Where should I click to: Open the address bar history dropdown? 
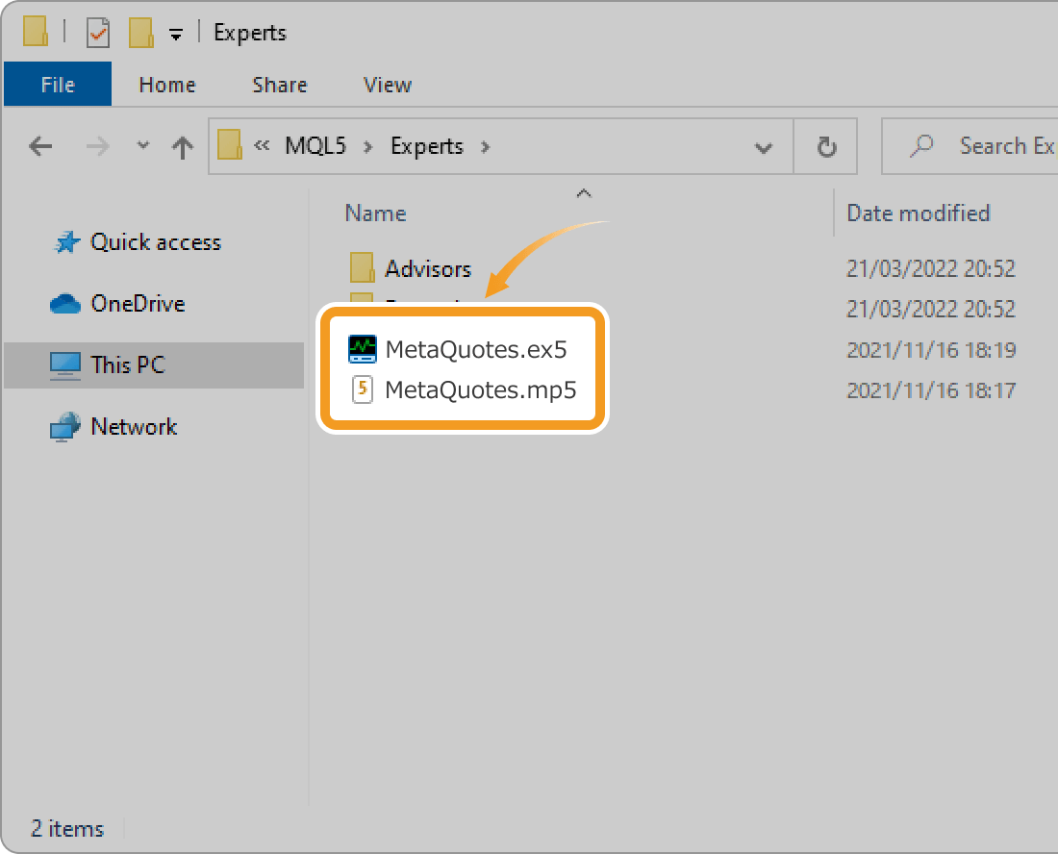[764, 147]
